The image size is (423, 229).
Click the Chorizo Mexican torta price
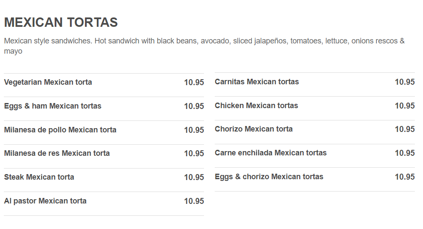click(405, 129)
